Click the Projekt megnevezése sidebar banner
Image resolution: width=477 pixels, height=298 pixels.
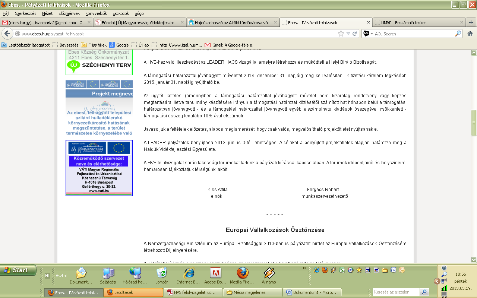click(99, 108)
